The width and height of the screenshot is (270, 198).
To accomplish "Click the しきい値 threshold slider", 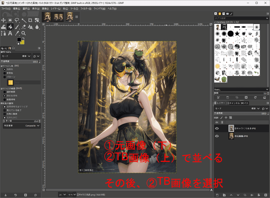I will click(x=22, y=121).
